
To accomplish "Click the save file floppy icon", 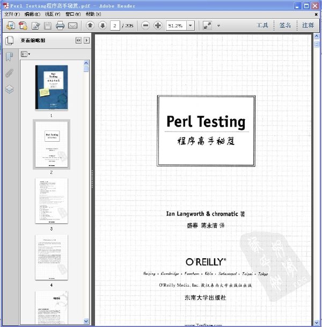I will 48,26.
